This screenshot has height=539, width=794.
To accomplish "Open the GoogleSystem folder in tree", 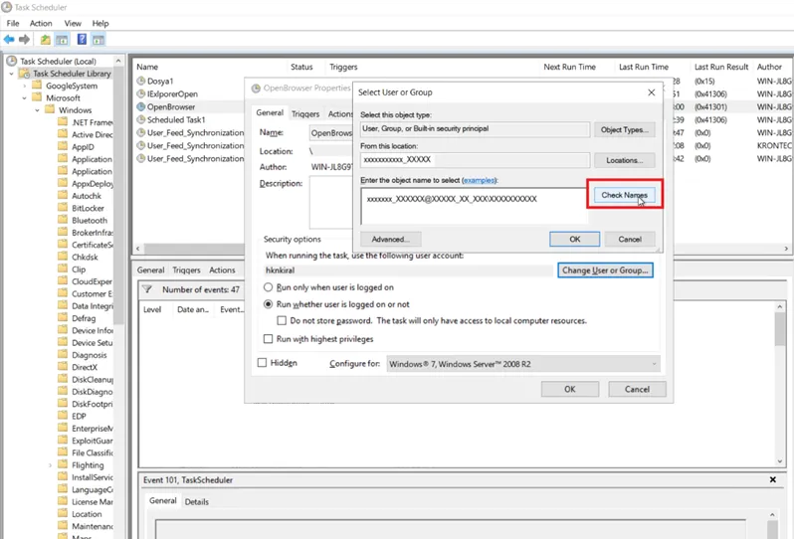I will click(72, 86).
